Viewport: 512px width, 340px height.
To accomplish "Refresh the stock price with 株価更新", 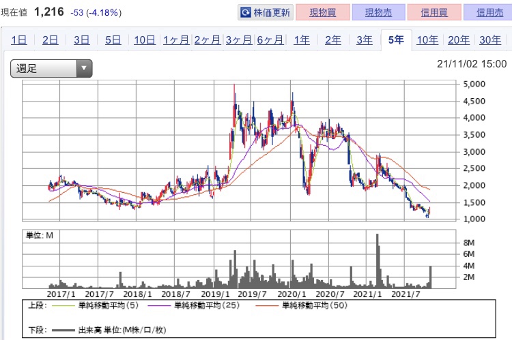I will pos(266,12).
